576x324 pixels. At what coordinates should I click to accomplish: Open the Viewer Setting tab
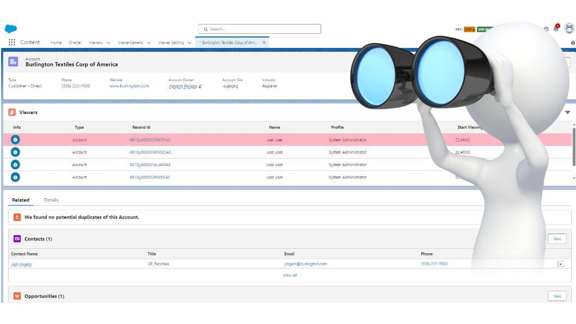pos(171,42)
